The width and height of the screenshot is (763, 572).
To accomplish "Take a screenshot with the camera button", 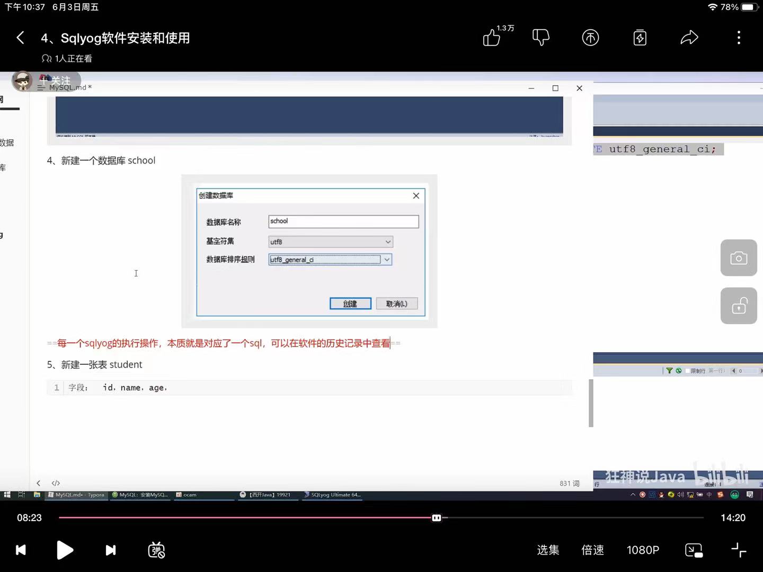I will pyautogui.click(x=739, y=258).
